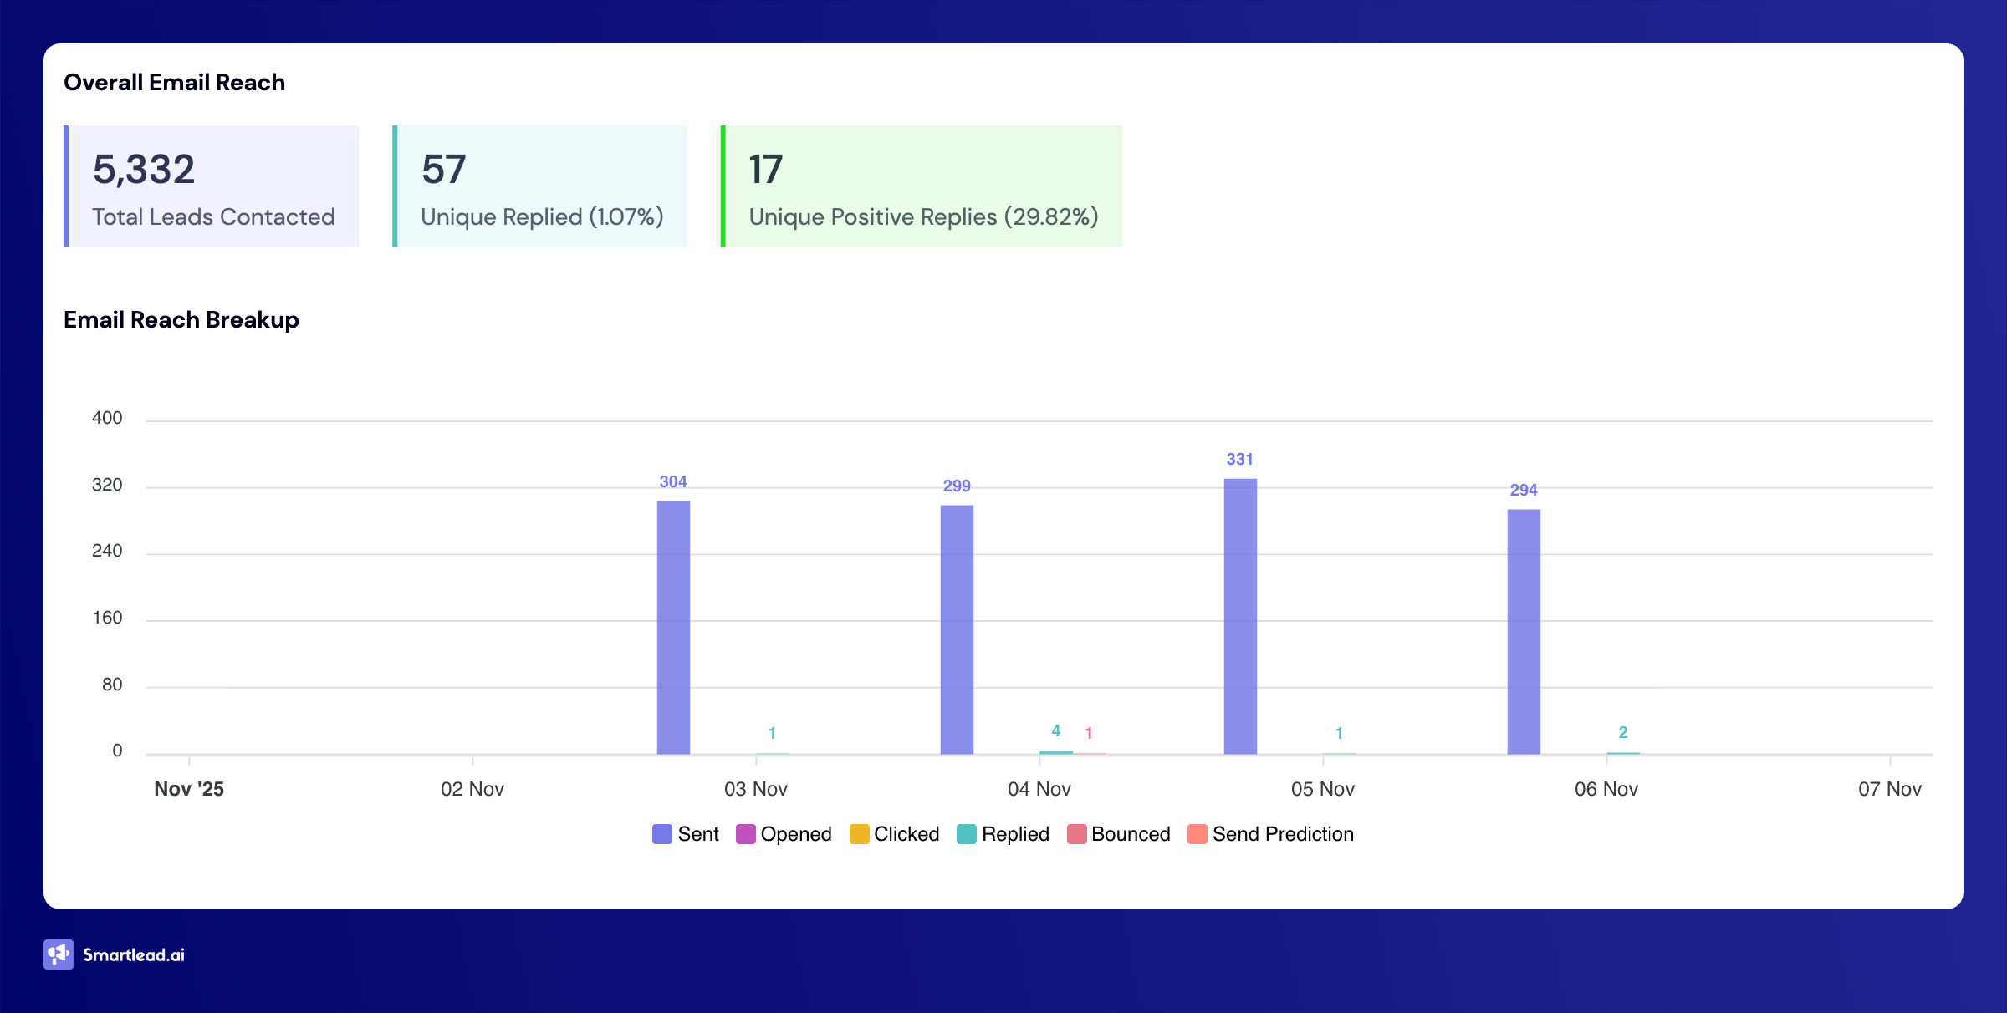Screen dimensions: 2007x1013
Task: Select the 304 Sent bar
Action: pos(673,627)
